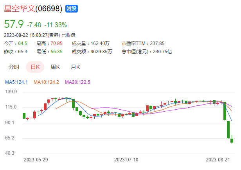
Task: Click the current price 57.9
Action: 14,24
